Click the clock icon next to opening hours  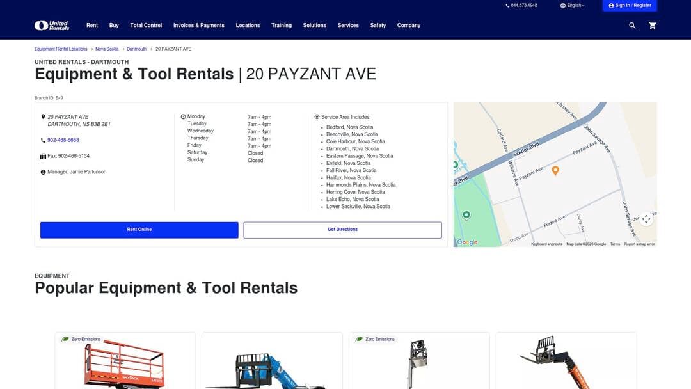point(183,116)
